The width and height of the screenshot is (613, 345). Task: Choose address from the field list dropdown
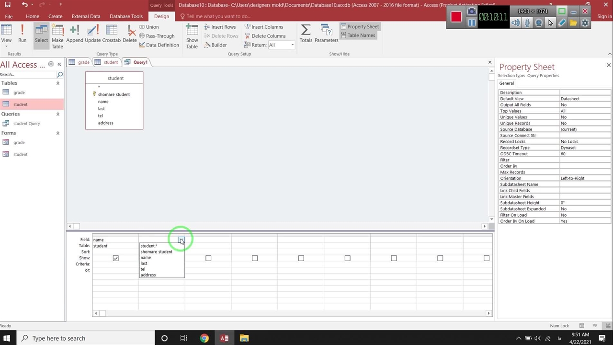(148, 275)
